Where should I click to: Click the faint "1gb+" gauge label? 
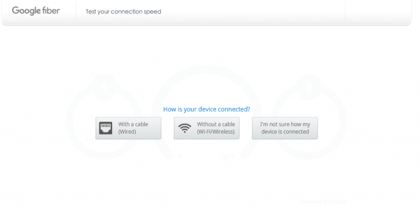coord(227,157)
